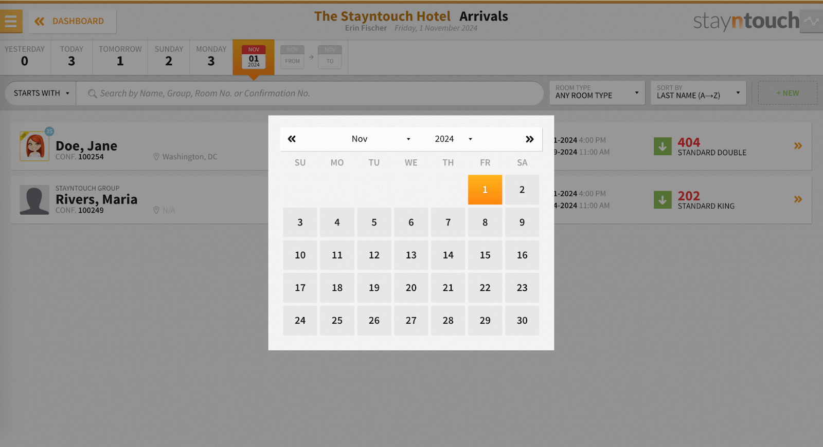Choose day 30 in the calendar
823x447 pixels.
[x=522, y=321]
